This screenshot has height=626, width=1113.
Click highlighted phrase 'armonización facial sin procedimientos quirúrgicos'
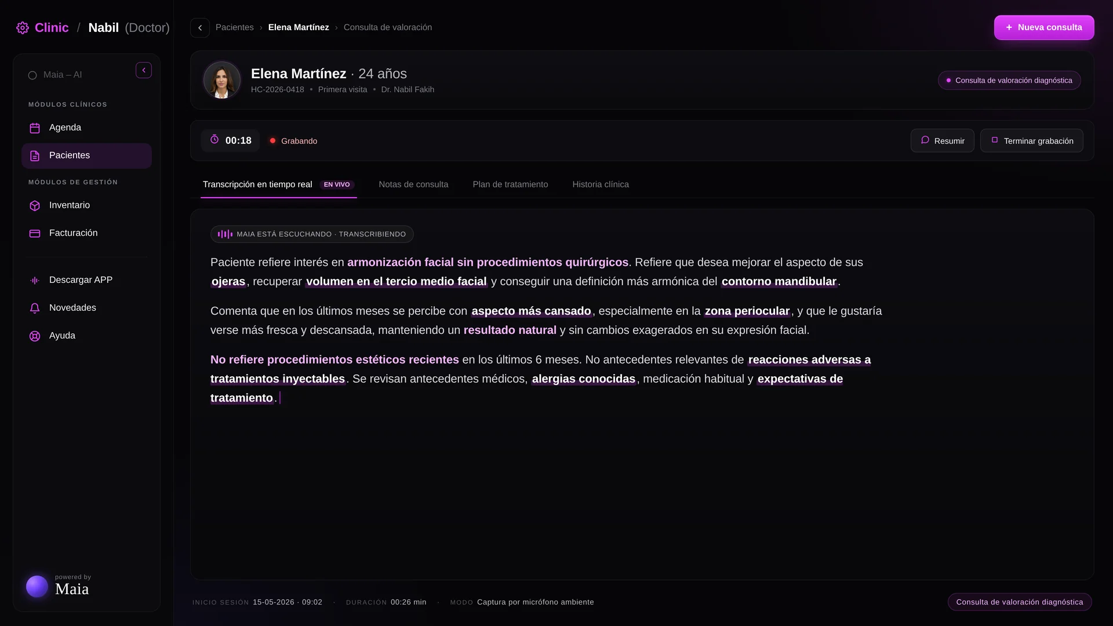tap(488, 263)
